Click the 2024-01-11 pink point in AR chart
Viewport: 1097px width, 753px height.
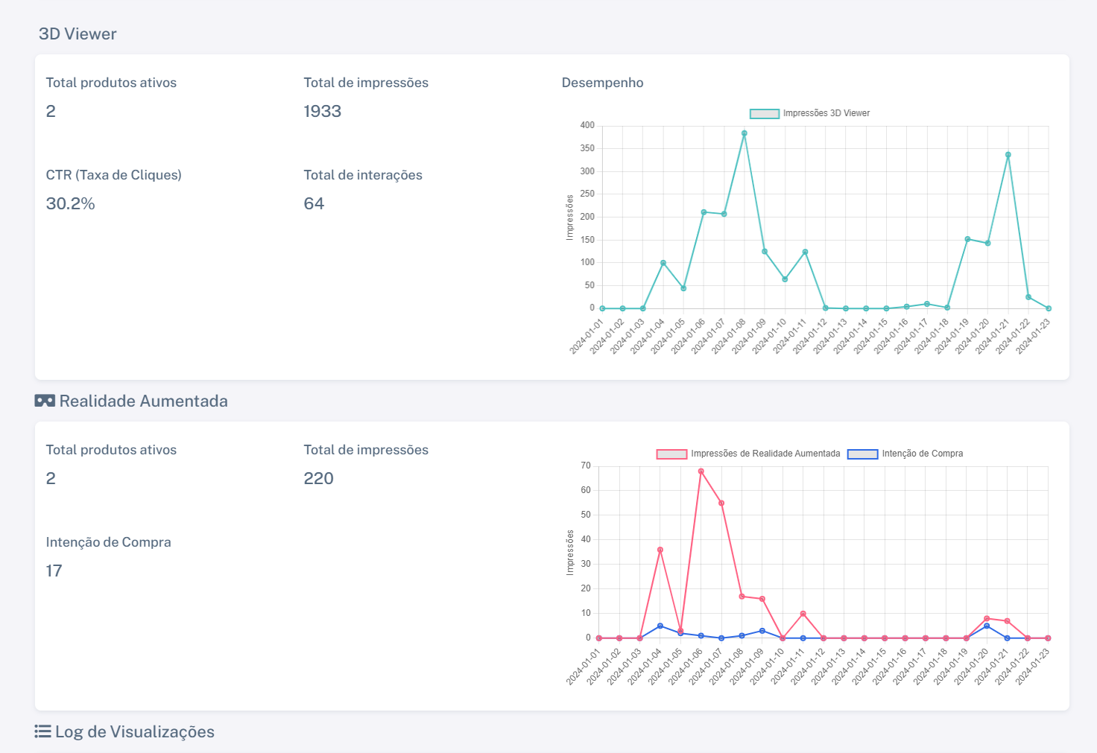tap(803, 614)
